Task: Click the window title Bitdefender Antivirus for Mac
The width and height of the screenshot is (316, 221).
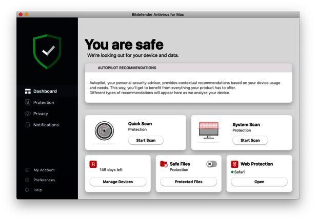Action: (x=157, y=14)
